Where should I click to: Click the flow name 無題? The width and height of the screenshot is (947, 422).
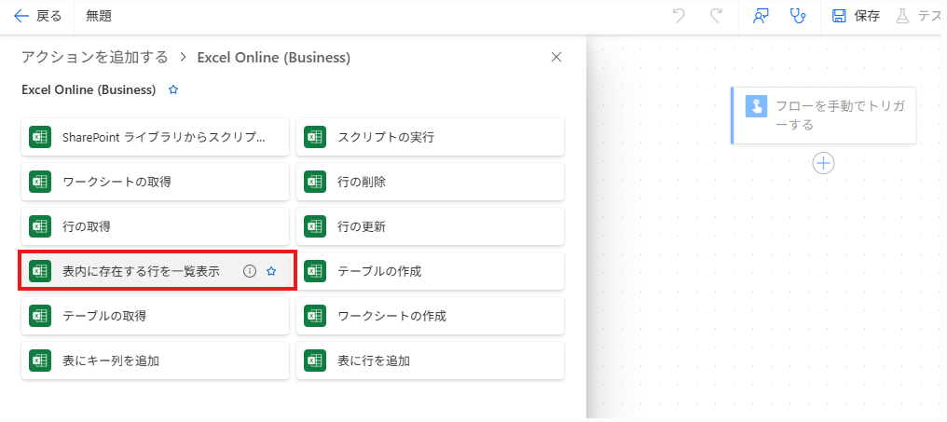tap(99, 16)
